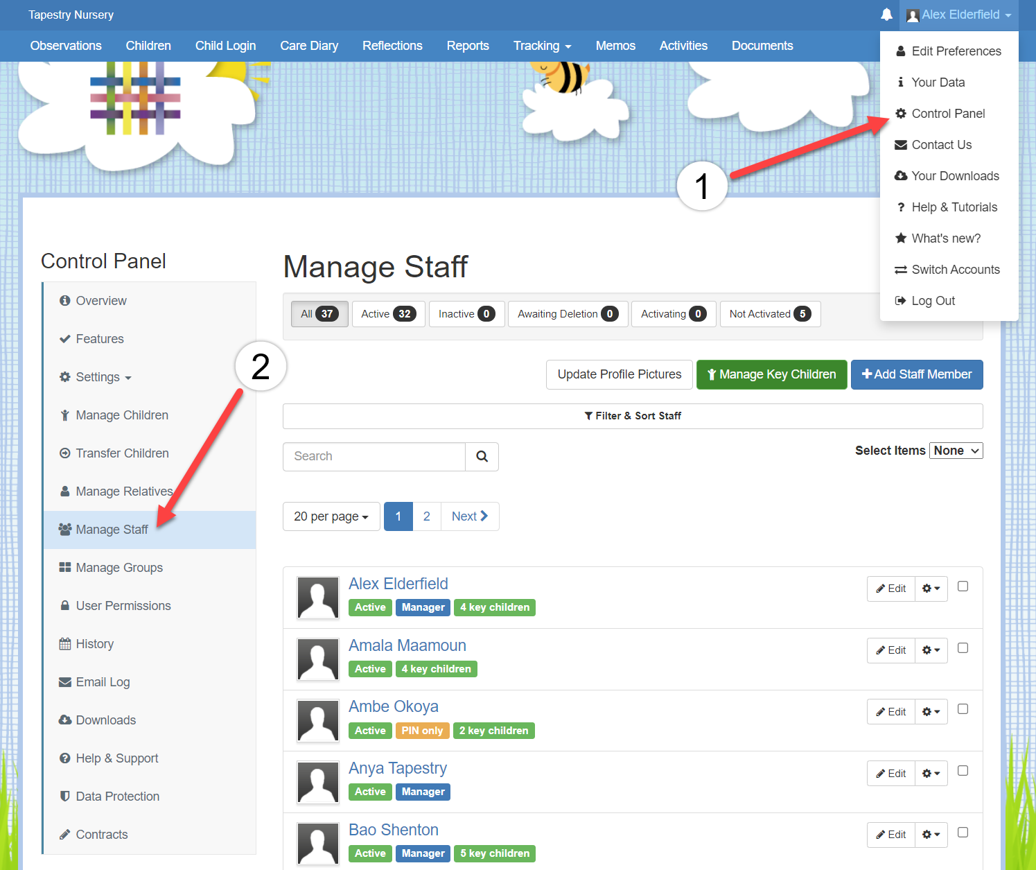Screen dimensions: 1036x870
Task: Open the Select Items dropdown
Action: click(x=956, y=451)
